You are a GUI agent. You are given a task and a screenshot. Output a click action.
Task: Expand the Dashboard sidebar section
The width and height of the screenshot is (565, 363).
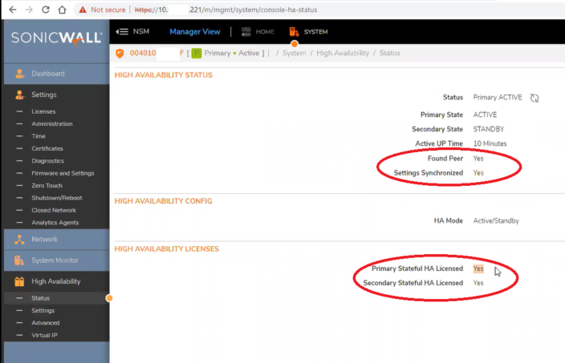[48, 74]
